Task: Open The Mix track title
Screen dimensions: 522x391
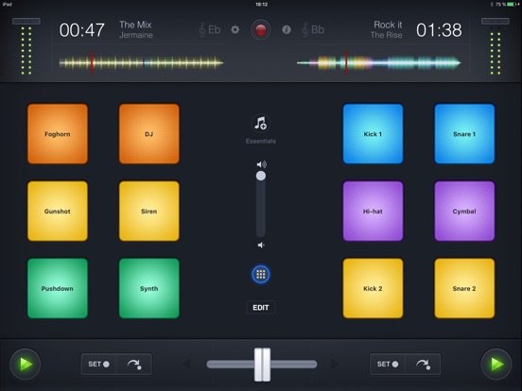Action: click(135, 25)
